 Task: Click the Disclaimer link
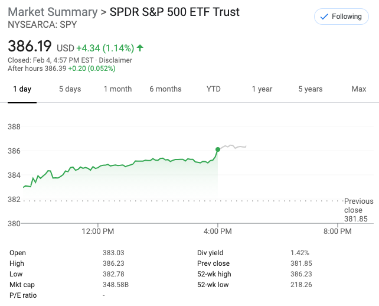click(115, 60)
